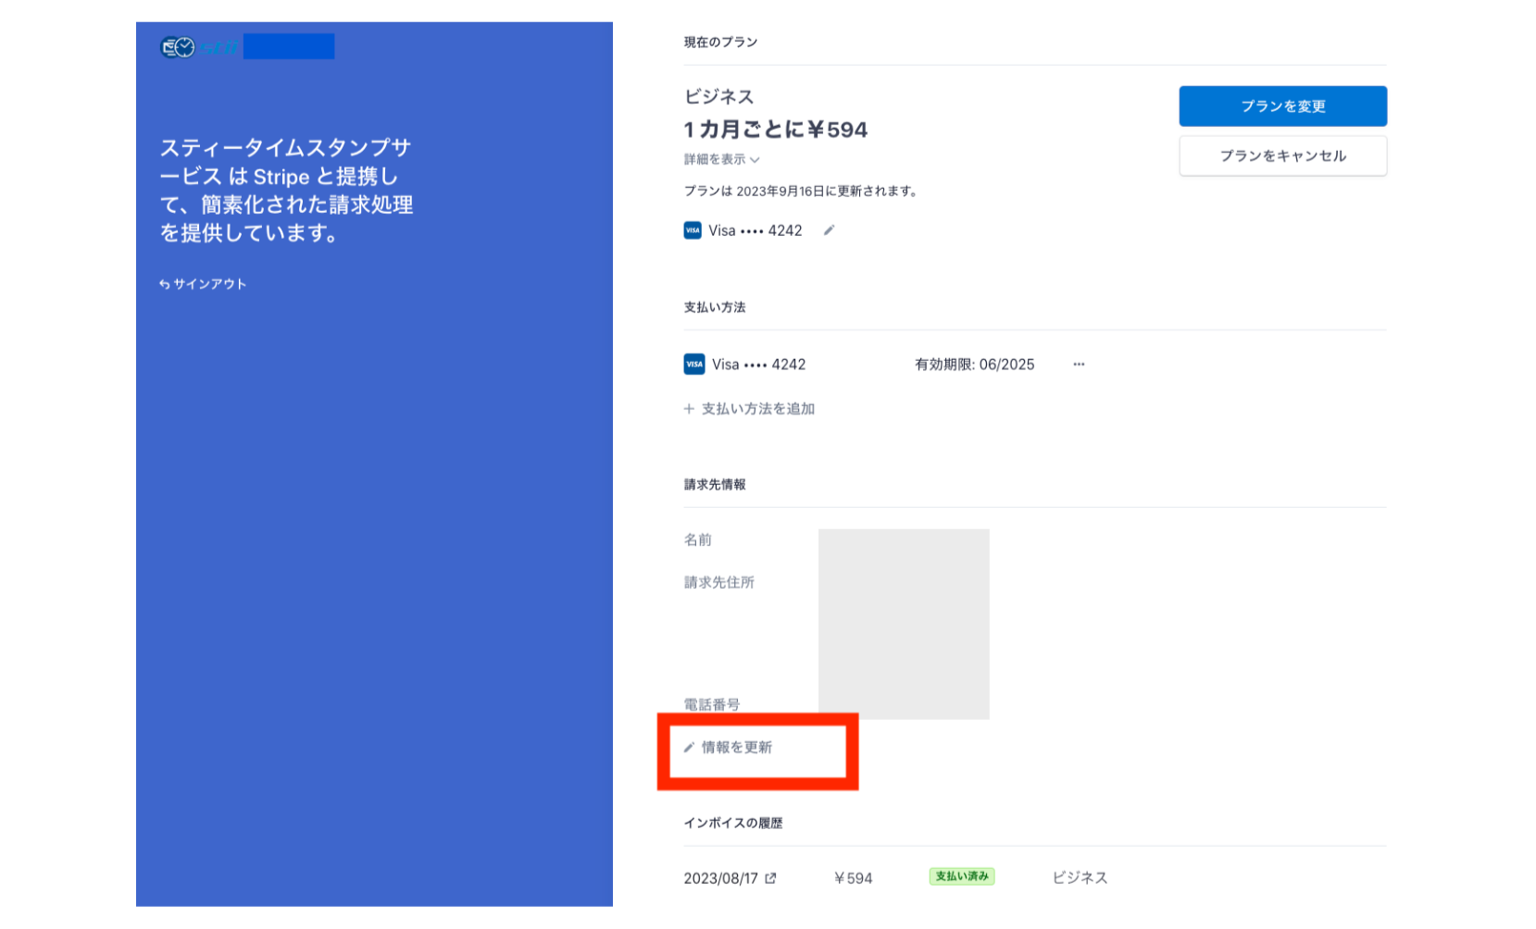Image resolution: width=1536 pixels, height=929 pixels.
Task: Click pencil icon beside 情報を更新
Action: tap(689, 748)
